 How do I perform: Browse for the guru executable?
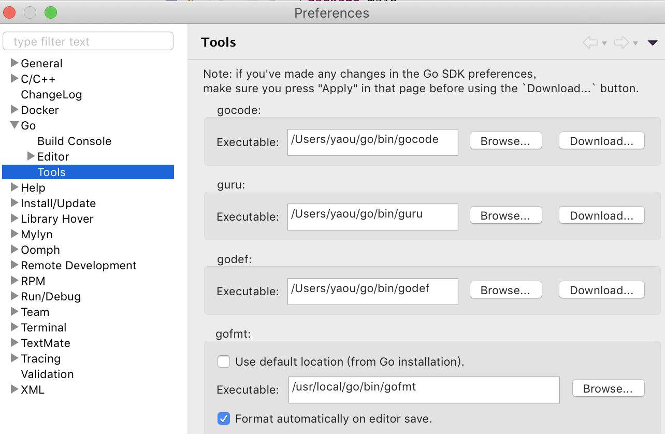505,215
